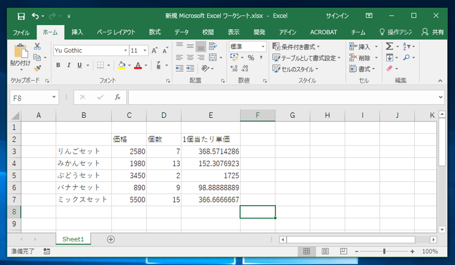Click the サインイン button
This screenshot has height=265, width=455.
(x=337, y=16)
